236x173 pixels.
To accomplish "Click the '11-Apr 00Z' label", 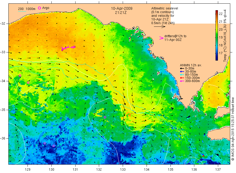I will point(173,40).
